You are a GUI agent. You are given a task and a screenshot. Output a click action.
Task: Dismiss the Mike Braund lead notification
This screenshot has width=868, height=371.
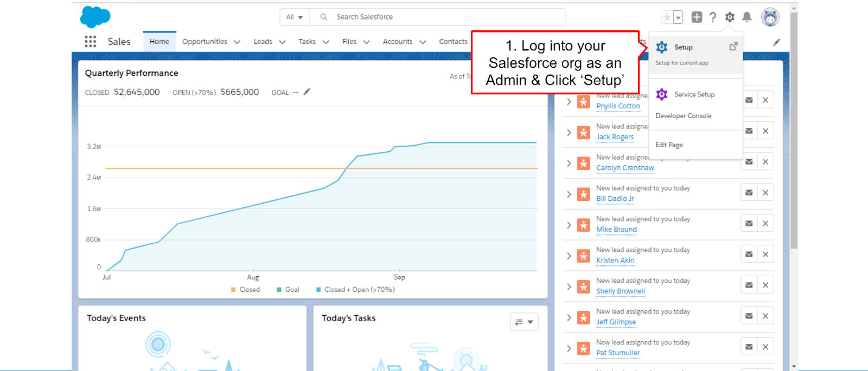pyautogui.click(x=765, y=224)
